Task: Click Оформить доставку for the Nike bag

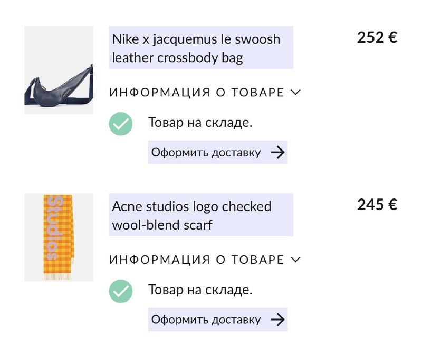Action: (x=218, y=152)
